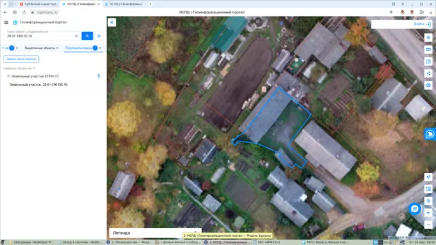This screenshot has width=436, height=245.
Task: Select the Результаты поиска tab
Action: (x=79, y=48)
